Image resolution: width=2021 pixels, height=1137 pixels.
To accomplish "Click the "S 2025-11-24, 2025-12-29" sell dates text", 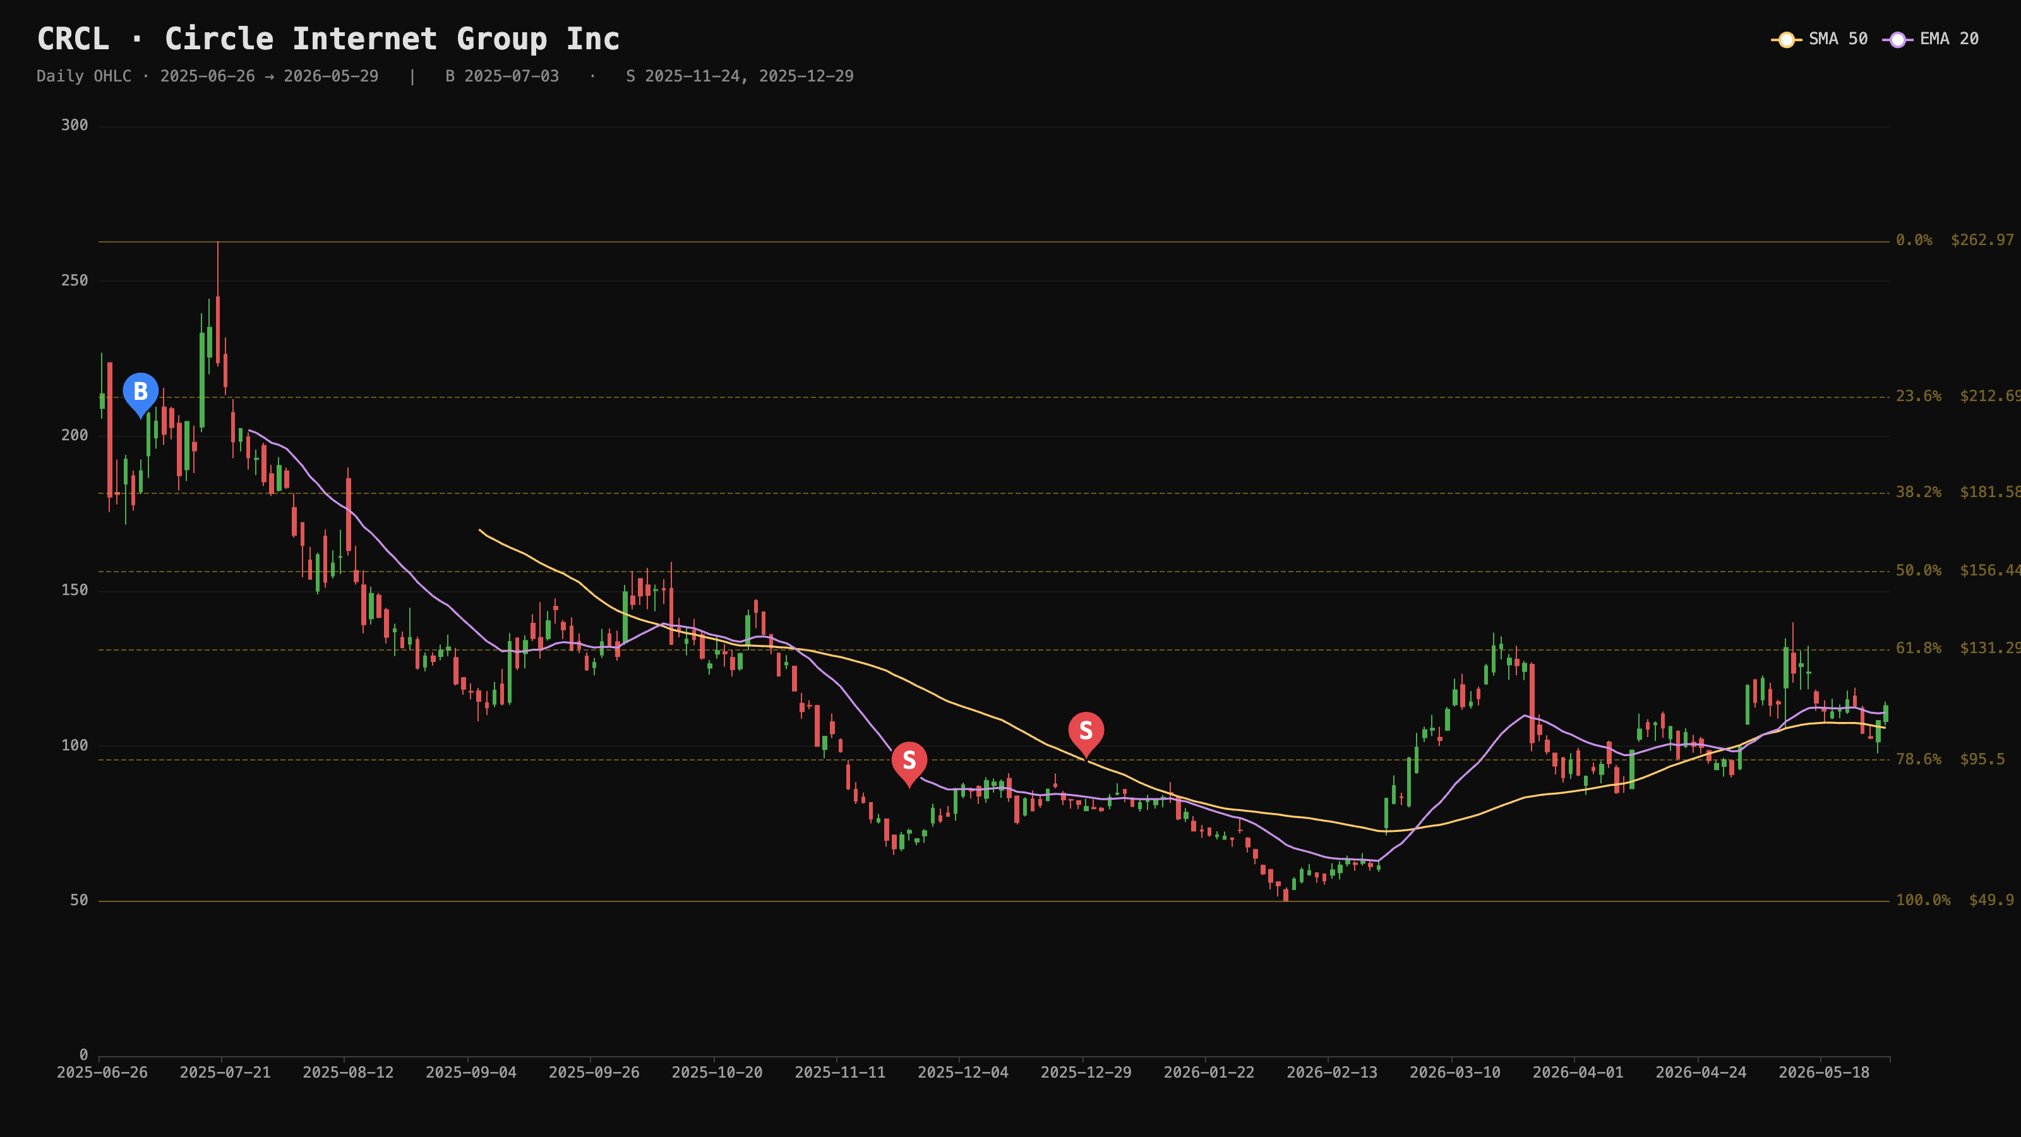I will 740,76.
